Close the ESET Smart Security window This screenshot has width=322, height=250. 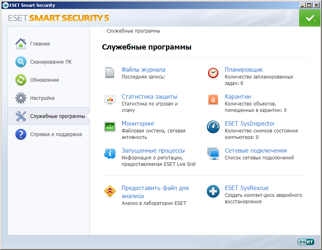coord(316,5)
